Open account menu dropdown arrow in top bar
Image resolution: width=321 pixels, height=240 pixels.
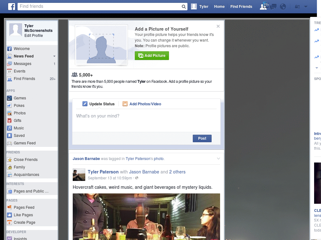tap(306, 7)
